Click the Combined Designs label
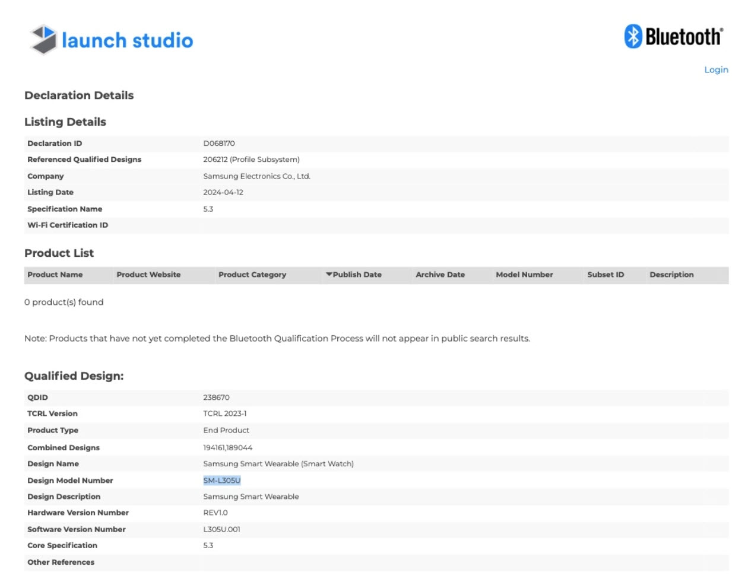The width and height of the screenshot is (751, 576). click(x=64, y=448)
